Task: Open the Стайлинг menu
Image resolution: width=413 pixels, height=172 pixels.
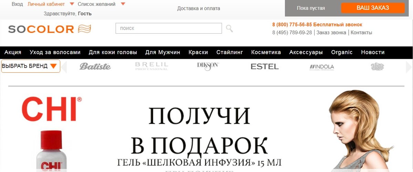Action: 230,52
